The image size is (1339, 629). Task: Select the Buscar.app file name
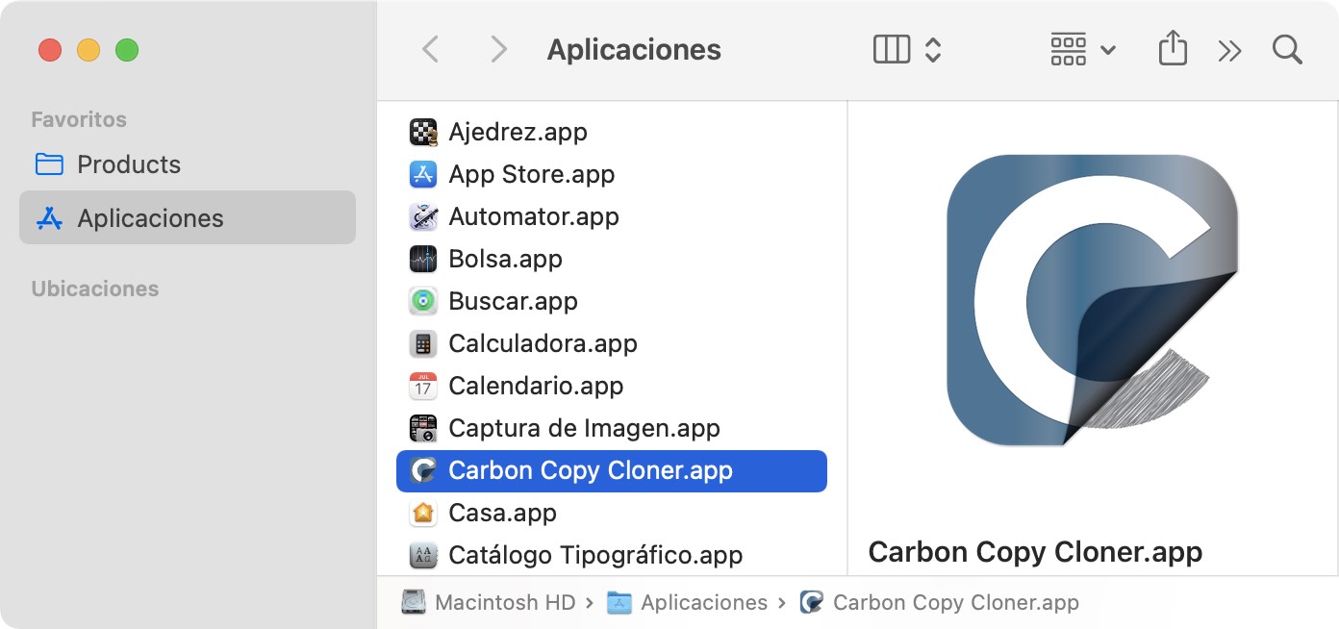pos(513,301)
